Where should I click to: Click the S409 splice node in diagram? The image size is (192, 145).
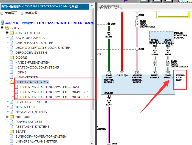[x=109, y=24]
